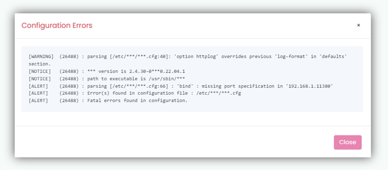Dismiss the dialog with the × icon

point(358,25)
